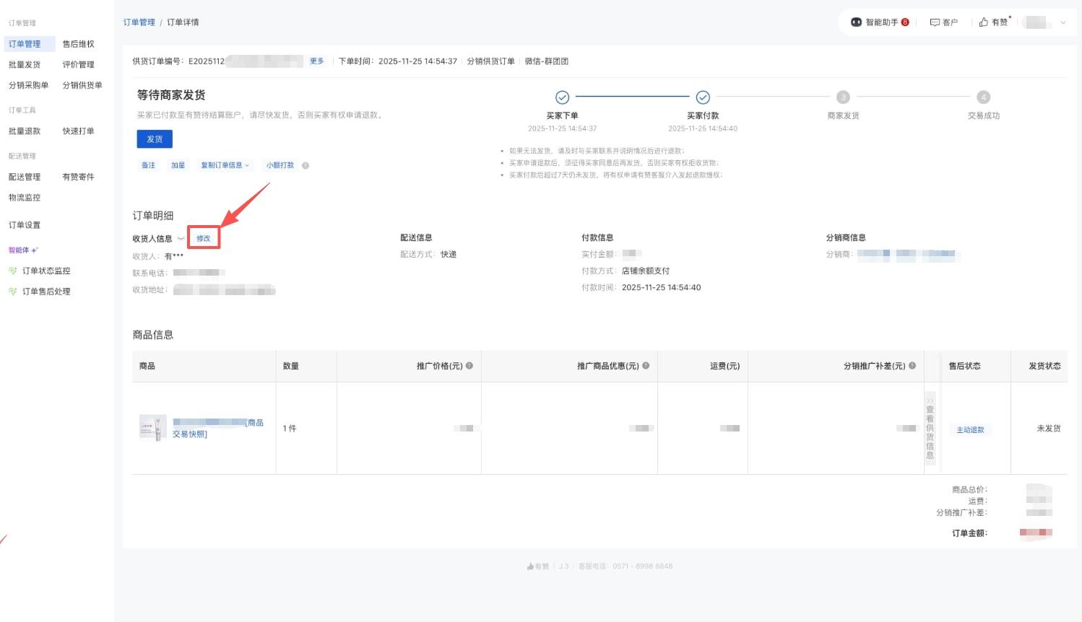The image size is (1082, 622).
Task: Click help icon next to 推广商品优惠(元)
Action: pyautogui.click(x=646, y=366)
